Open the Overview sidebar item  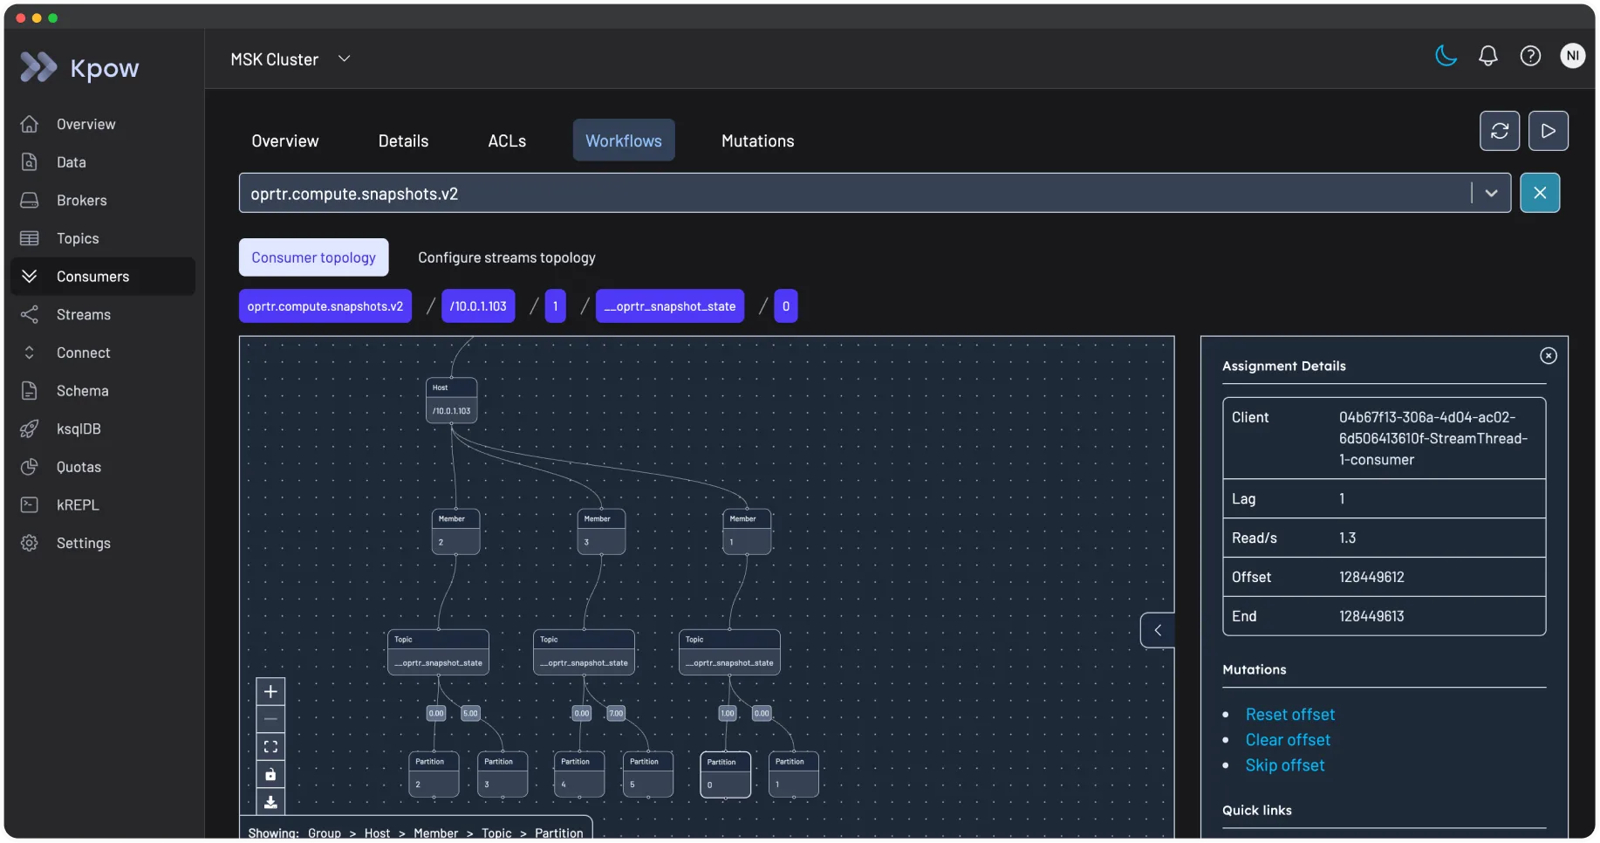(x=103, y=124)
